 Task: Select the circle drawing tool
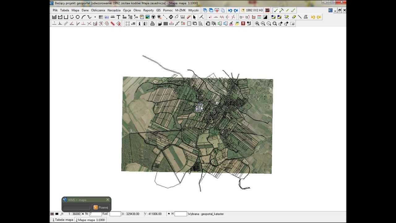click(78, 17)
